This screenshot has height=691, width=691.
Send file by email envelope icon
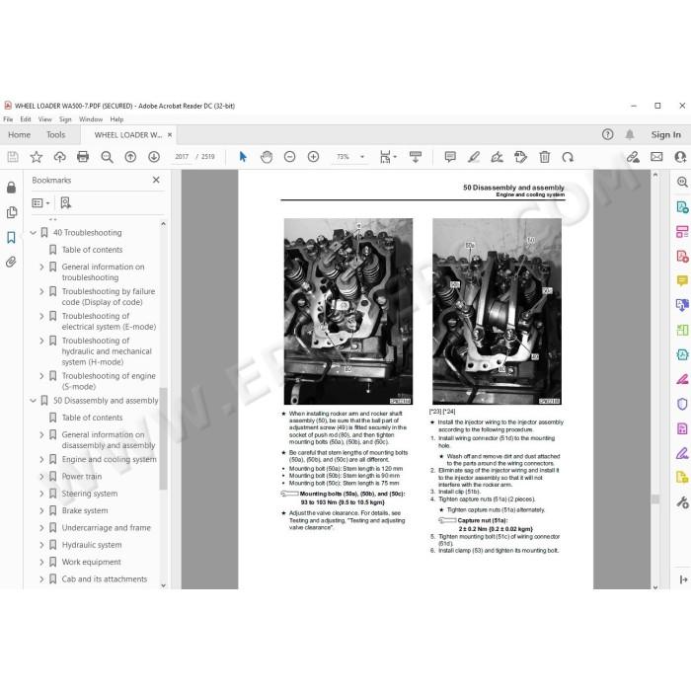pos(656,157)
